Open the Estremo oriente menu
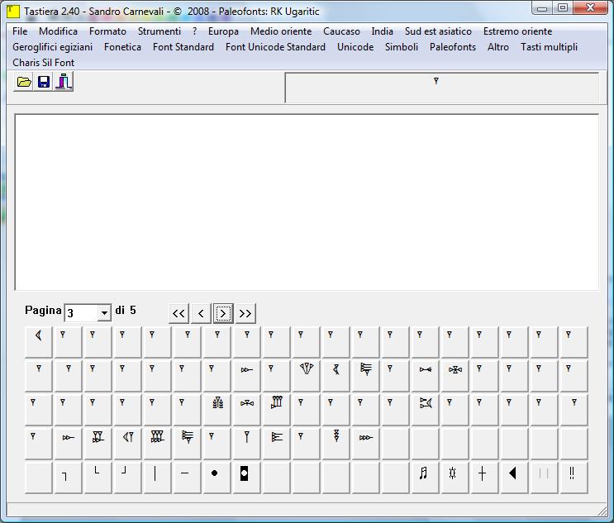The width and height of the screenshot is (614, 523). 517,31
